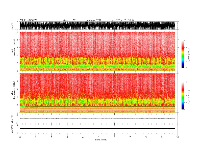The image size is (200, 154).
Task: Click the "1" tick on time axis
Action: [x=36, y=137]
